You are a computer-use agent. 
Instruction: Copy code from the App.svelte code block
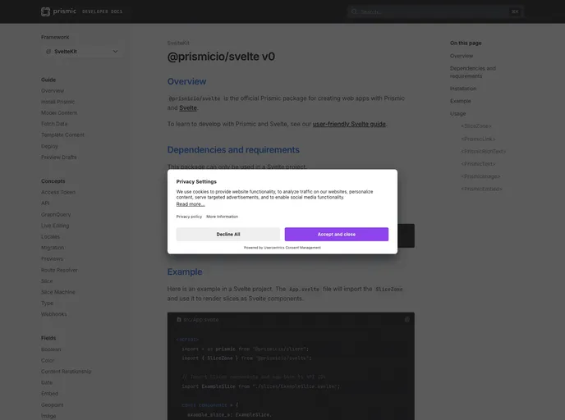407,319
